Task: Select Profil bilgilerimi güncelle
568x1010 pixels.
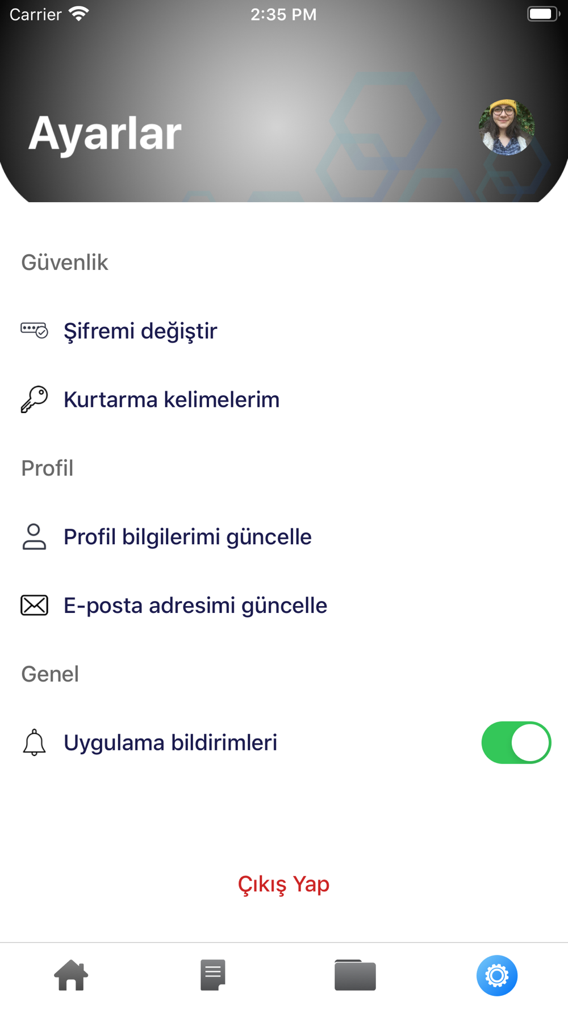Action: tap(187, 537)
